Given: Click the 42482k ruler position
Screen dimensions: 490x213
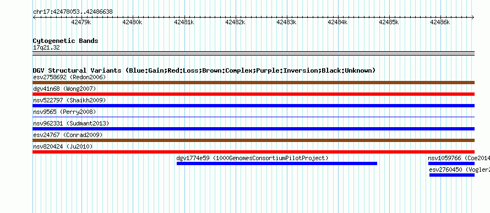Looking at the screenshot, I should [235, 22].
